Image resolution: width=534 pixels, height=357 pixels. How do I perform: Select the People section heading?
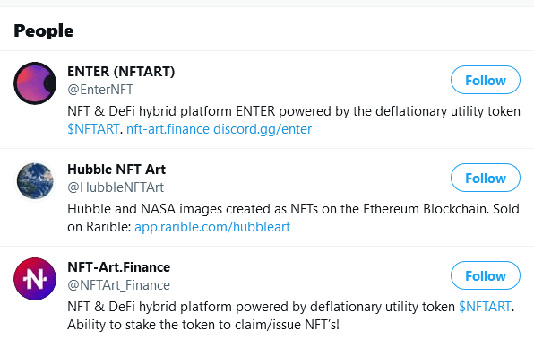tap(44, 31)
